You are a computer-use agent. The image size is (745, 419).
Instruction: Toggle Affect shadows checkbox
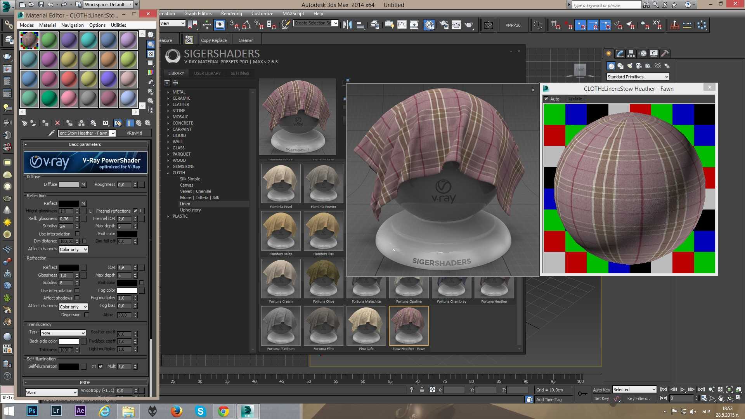tap(77, 298)
